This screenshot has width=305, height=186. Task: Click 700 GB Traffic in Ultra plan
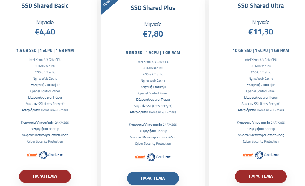[x=261, y=72]
